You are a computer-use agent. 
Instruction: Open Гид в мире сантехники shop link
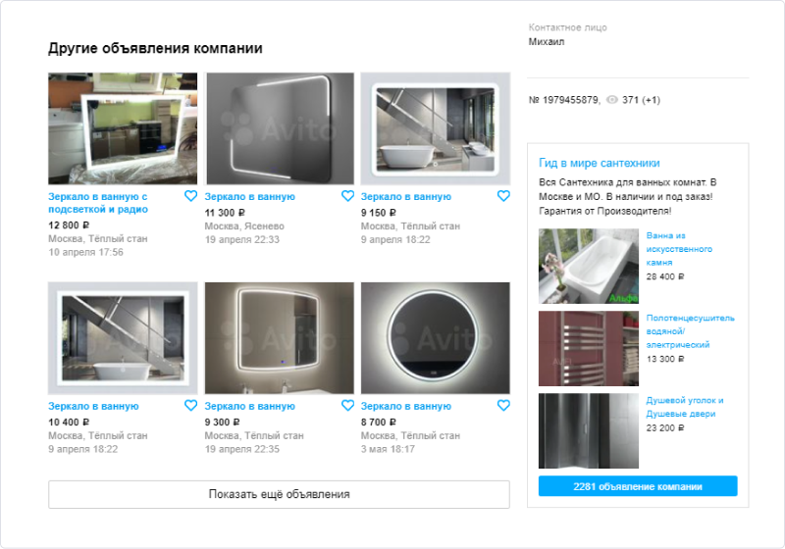tap(599, 163)
